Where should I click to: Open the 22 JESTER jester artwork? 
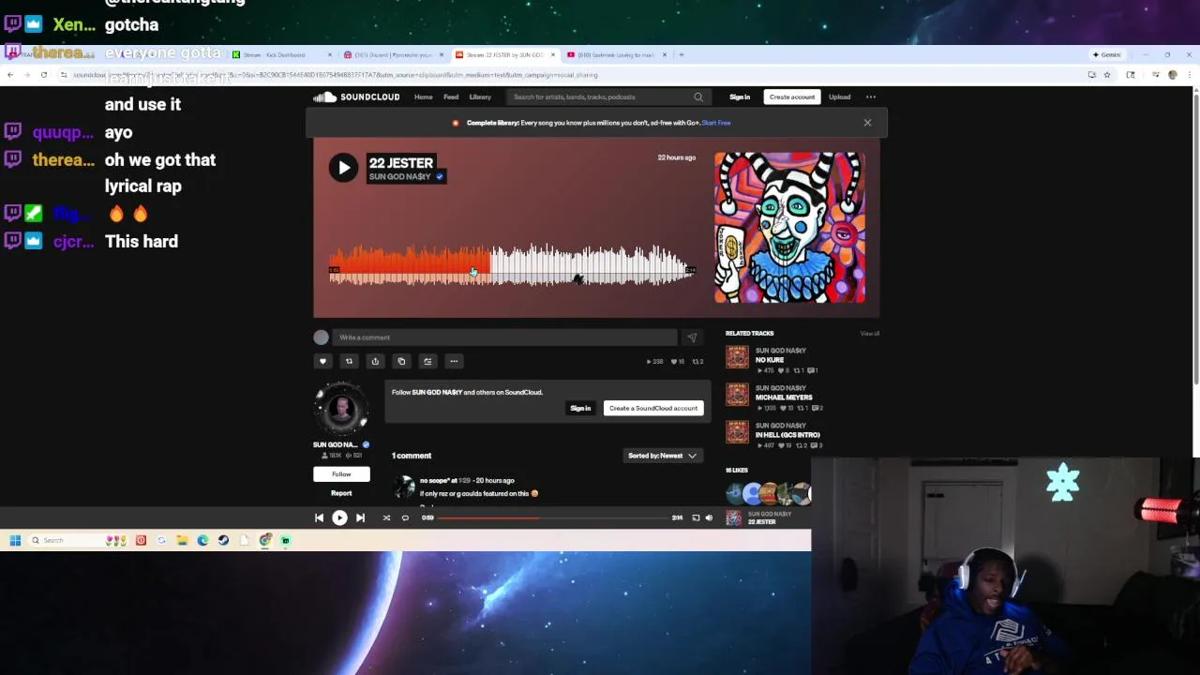click(x=789, y=228)
